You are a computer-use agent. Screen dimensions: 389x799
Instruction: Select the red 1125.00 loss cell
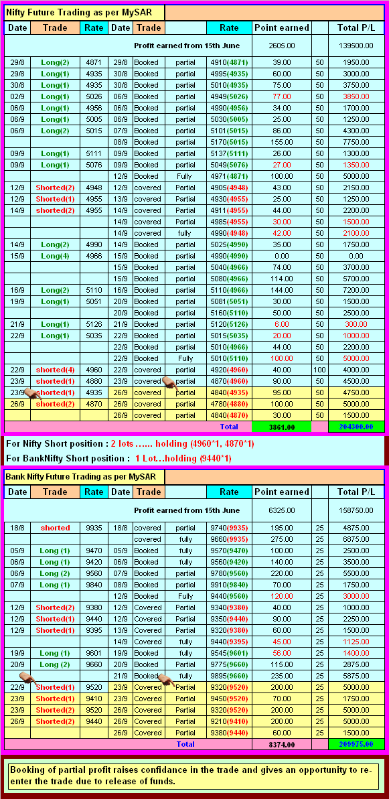[x=356, y=642]
